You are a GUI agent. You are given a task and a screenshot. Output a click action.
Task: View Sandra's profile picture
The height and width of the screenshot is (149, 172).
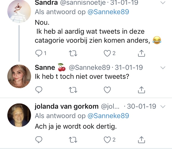(x=19, y=11)
